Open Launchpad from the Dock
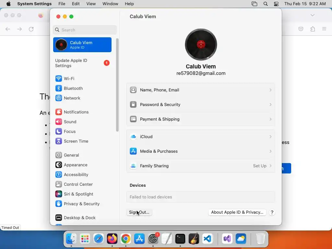 [85, 239]
